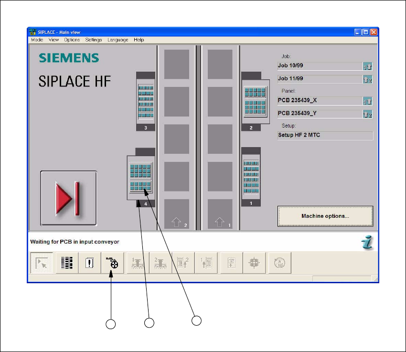Viewport: 406px width, 352px height.
Task: Open the exclamation mark error message icon
Action: pos(89,263)
